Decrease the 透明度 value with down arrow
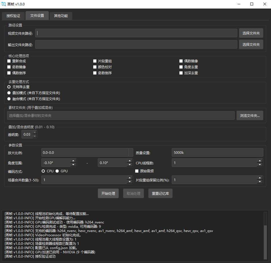The height and width of the screenshot is (263, 271). [x=35, y=136]
